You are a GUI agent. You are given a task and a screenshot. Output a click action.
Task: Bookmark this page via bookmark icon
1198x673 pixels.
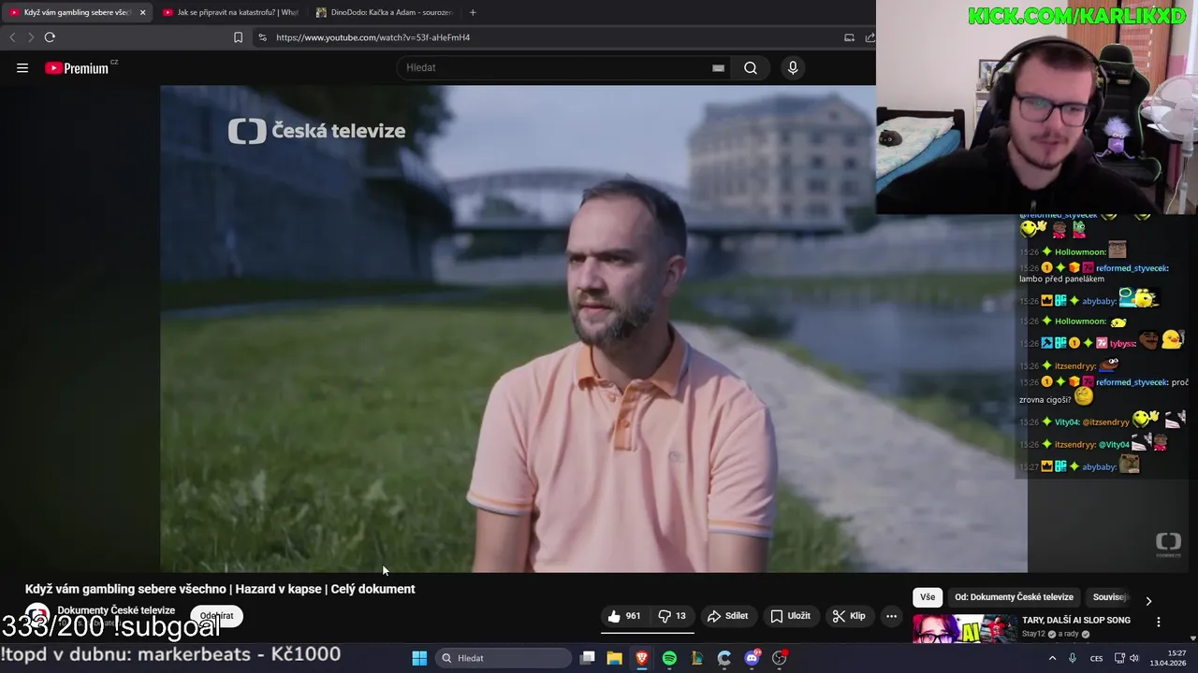238,37
